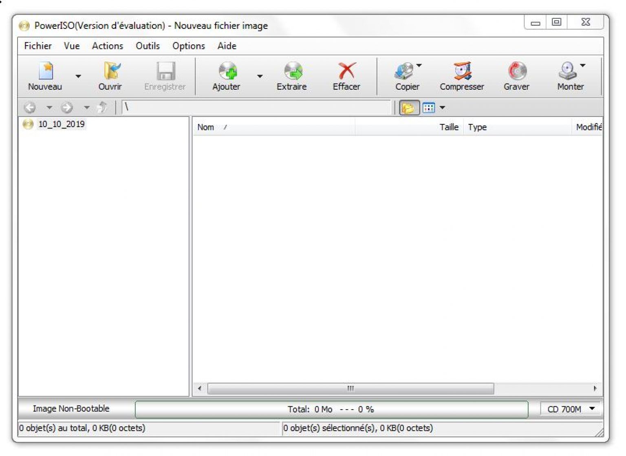Open the CD 700M media dropdown
Screen dimensions: 626x456
[571, 409]
